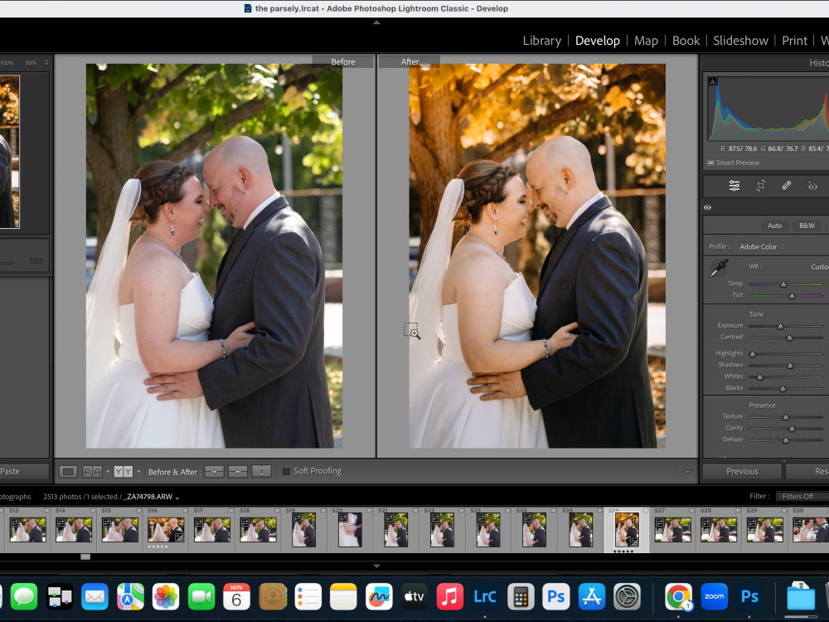The width and height of the screenshot is (829, 622).
Task: Click the Before/After Y|Y view button
Action: (124, 471)
